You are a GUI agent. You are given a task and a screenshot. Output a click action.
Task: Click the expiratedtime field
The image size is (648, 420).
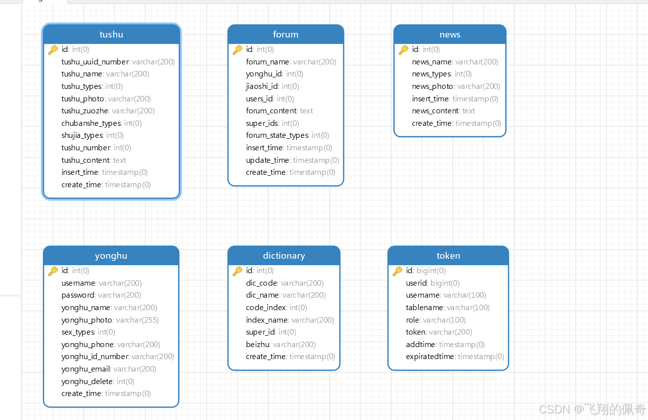click(455, 357)
